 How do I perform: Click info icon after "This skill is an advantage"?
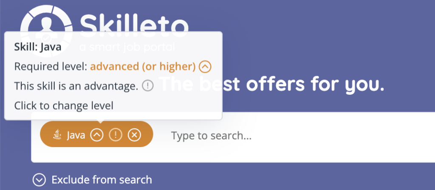tap(147, 86)
